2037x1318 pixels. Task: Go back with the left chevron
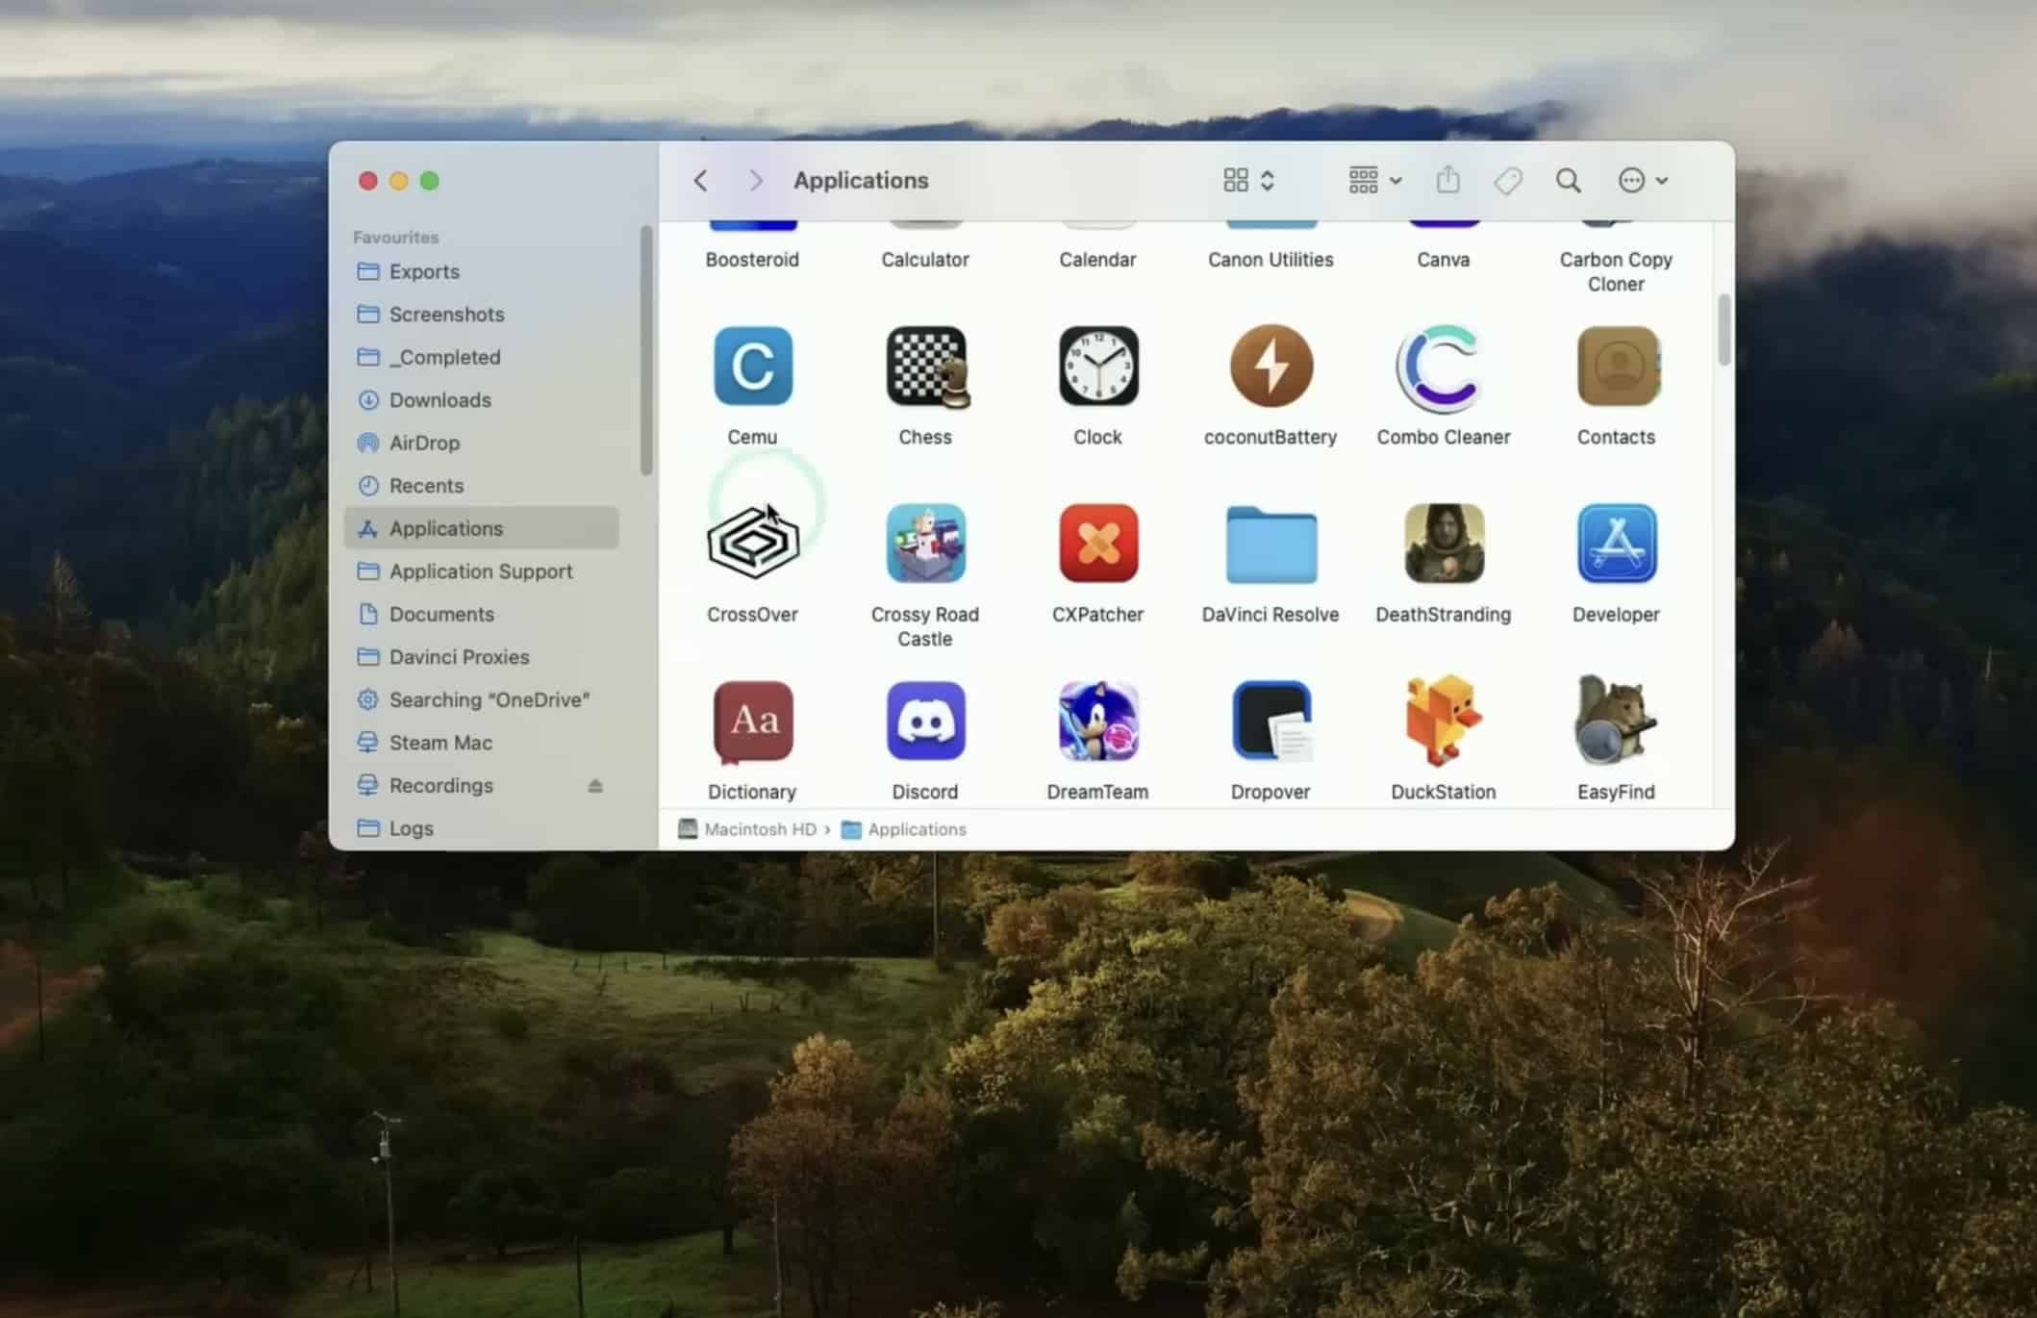(701, 181)
